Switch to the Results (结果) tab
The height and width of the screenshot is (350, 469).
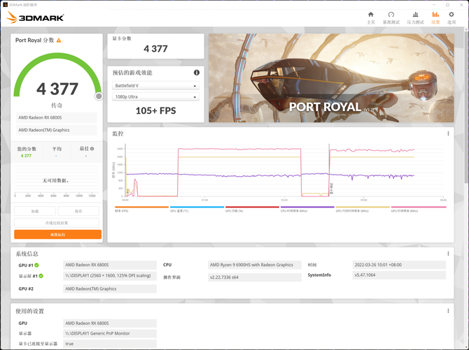coord(435,17)
